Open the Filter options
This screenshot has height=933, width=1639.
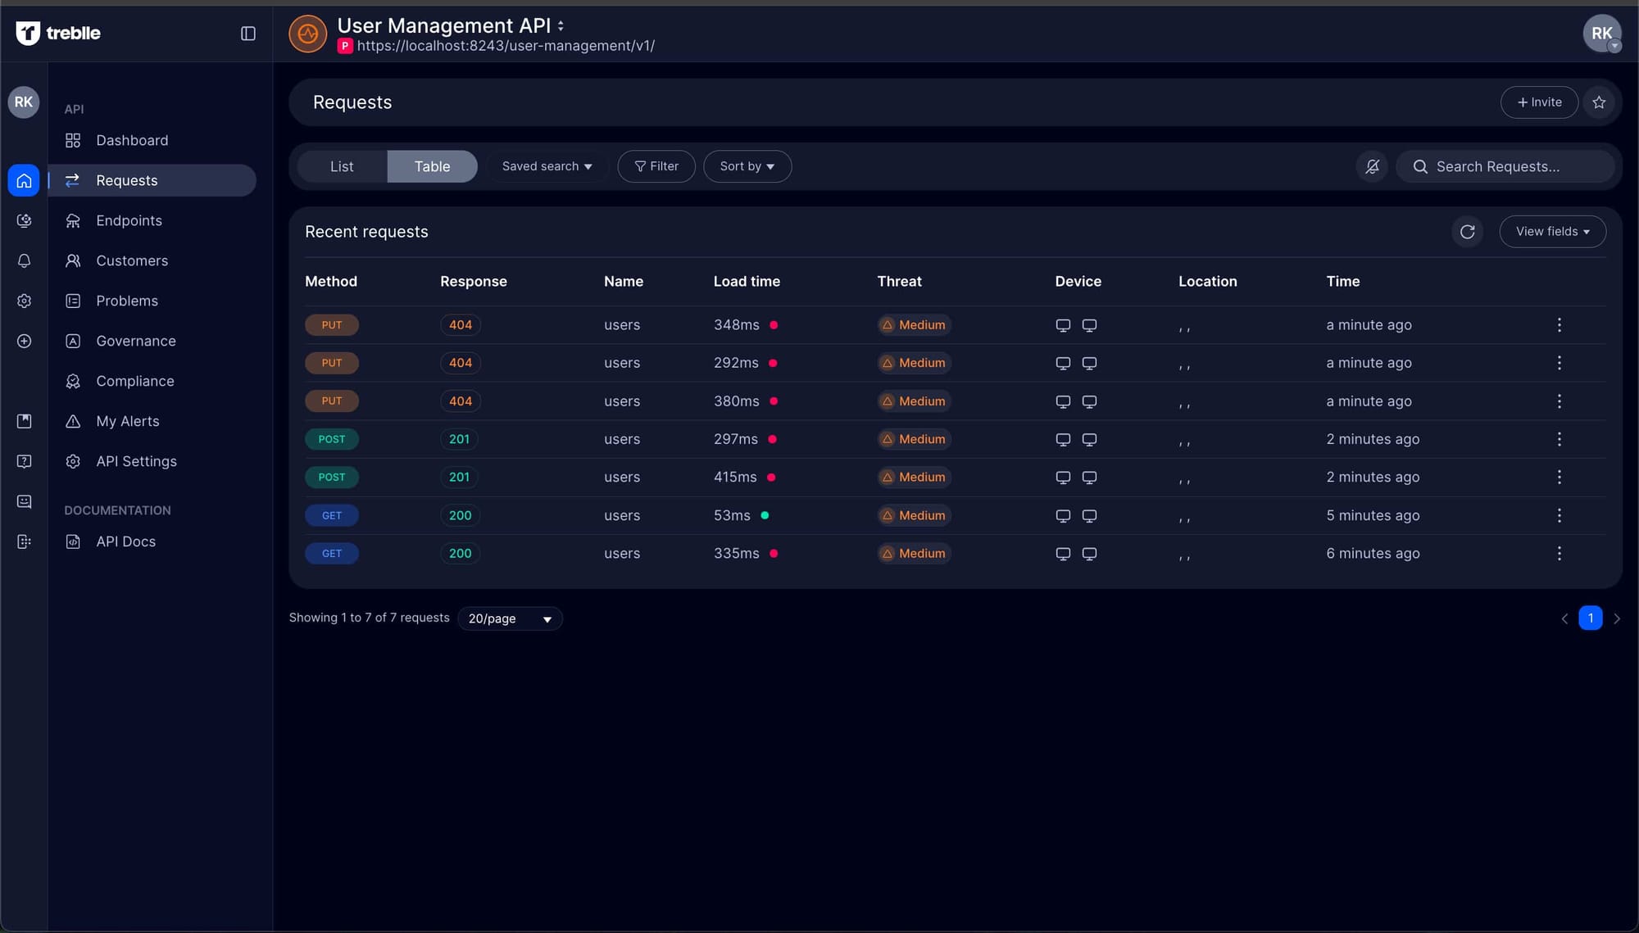pos(656,166)
